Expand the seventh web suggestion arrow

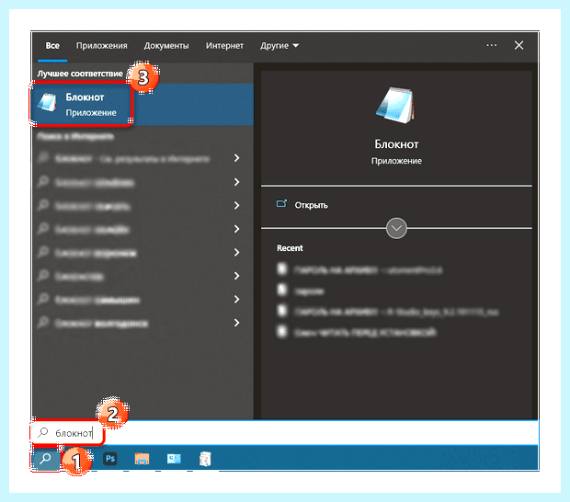[x=236, y=299]
